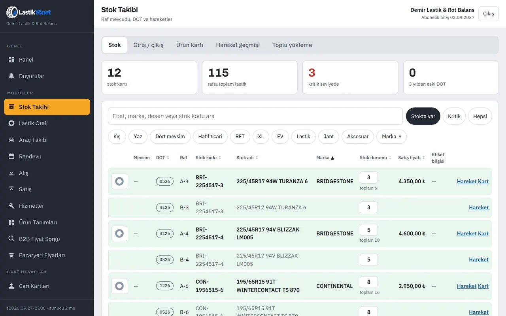Screen dimensions: 506x316
Task: Open Kart link for CONTINENTAL row
Action: 483,286
